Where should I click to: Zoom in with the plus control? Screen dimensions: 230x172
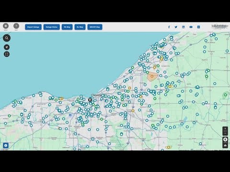coord(225,129)
